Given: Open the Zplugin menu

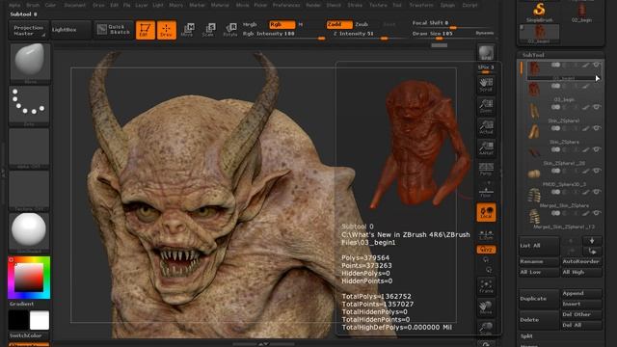Looking at the screenshot, I should pyautogui.click(x=447, y=5).
